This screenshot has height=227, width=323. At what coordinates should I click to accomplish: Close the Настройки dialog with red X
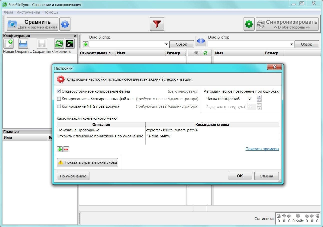point(274,67)
